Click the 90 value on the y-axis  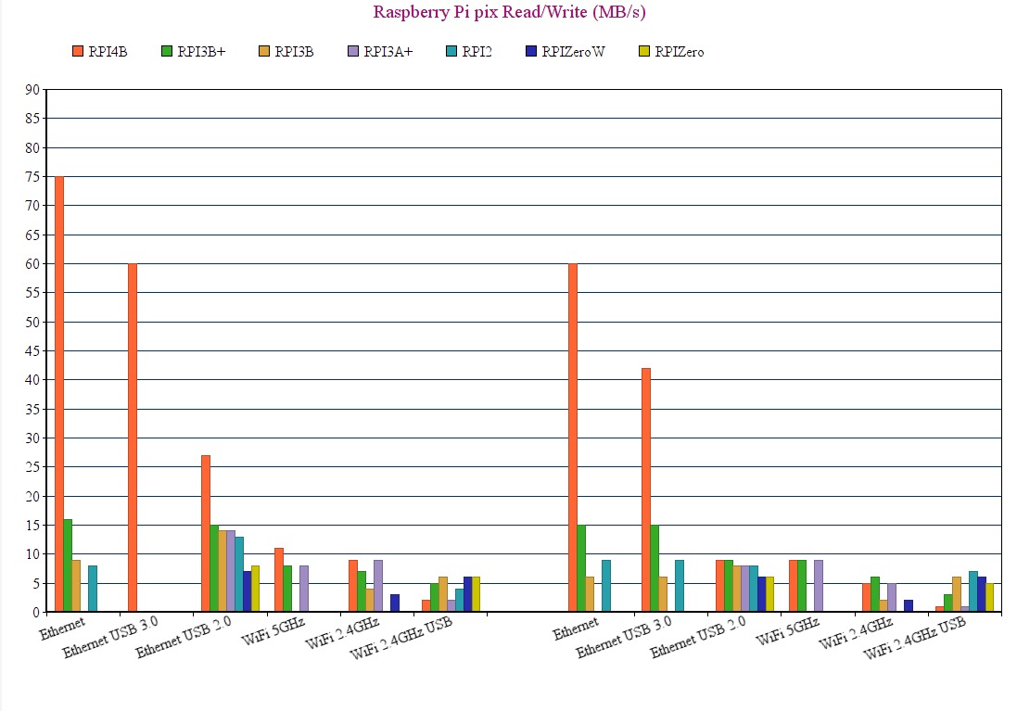[x=32, y=90]
